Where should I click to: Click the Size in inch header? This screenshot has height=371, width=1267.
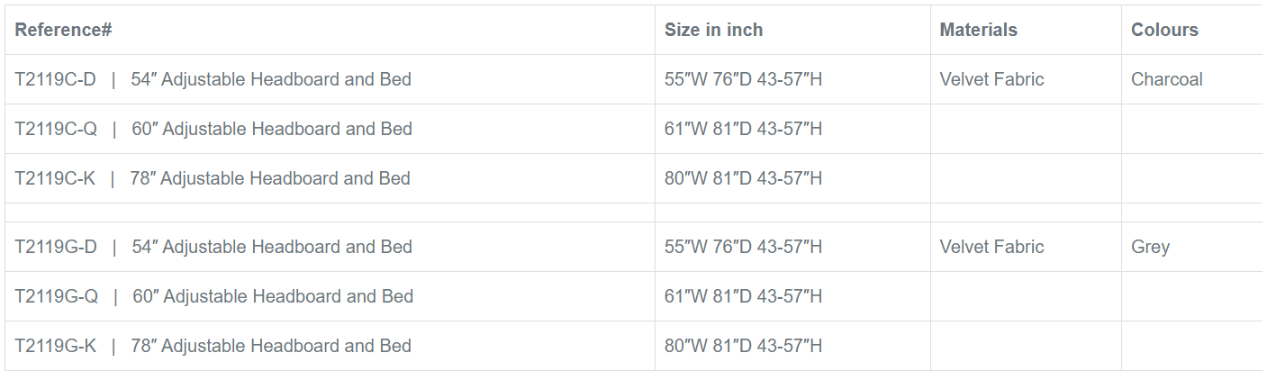click(x=713, y=30)
